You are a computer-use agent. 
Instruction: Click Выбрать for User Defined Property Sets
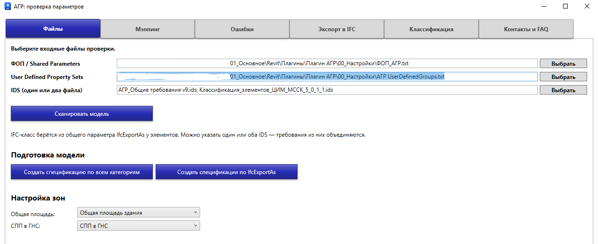click(x=563, y=77)
